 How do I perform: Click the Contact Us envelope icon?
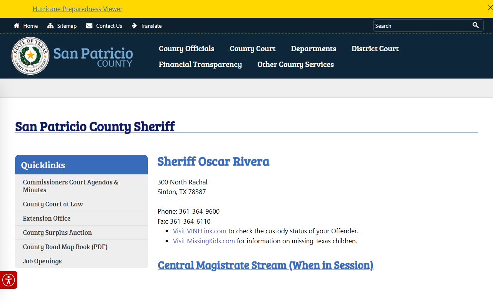[x=89, y=26]
